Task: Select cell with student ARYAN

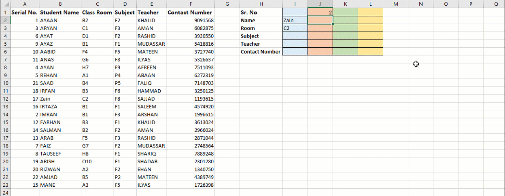Action: point(60,28)
